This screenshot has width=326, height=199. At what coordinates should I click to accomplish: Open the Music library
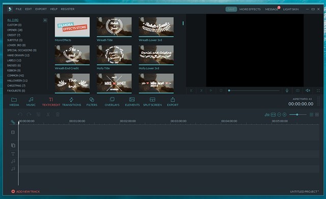[31, 102]
